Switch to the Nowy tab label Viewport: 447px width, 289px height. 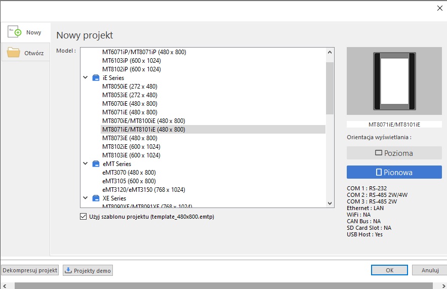coord(33,32)
